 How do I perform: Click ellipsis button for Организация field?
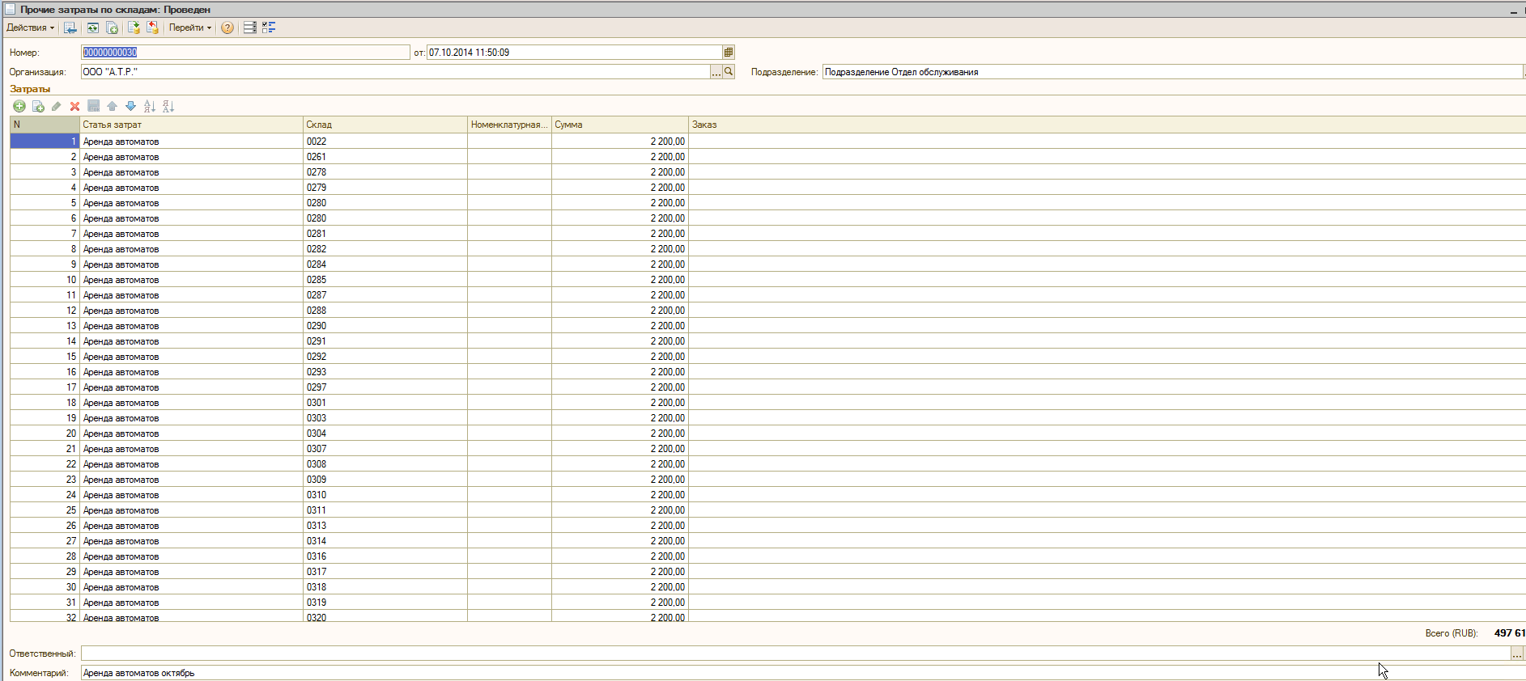tap(716, 72)
